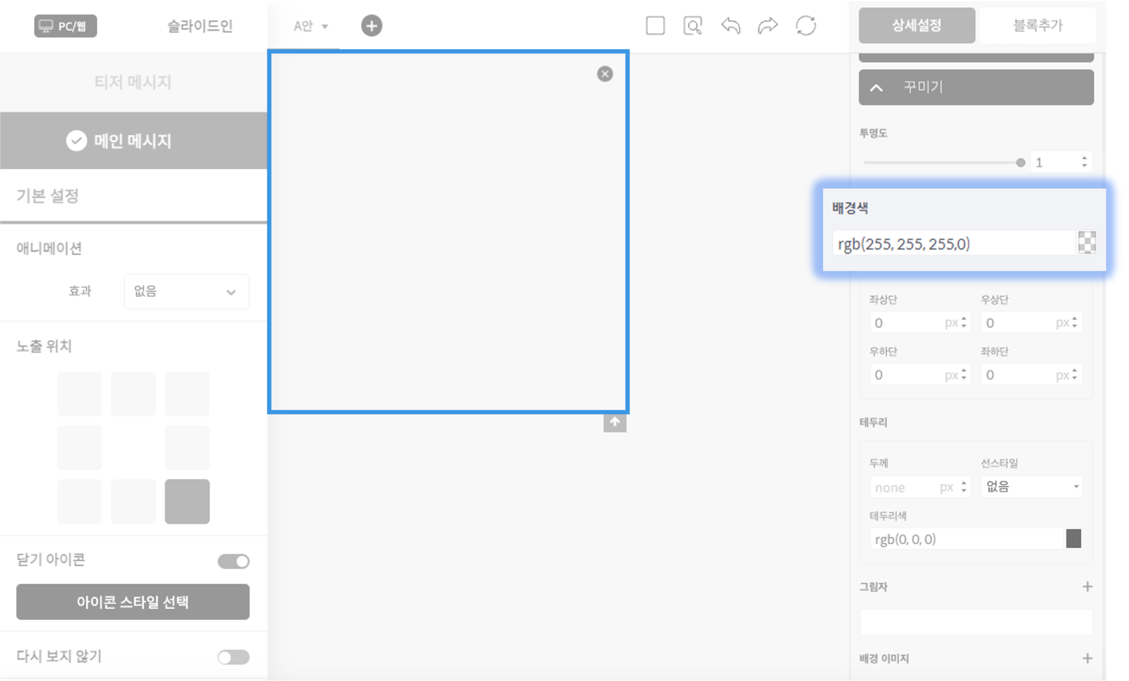Viewport: 1129px width, 681px height.
Task: Open the 선스타일 dropdown
Action: tap(1031, 487)
